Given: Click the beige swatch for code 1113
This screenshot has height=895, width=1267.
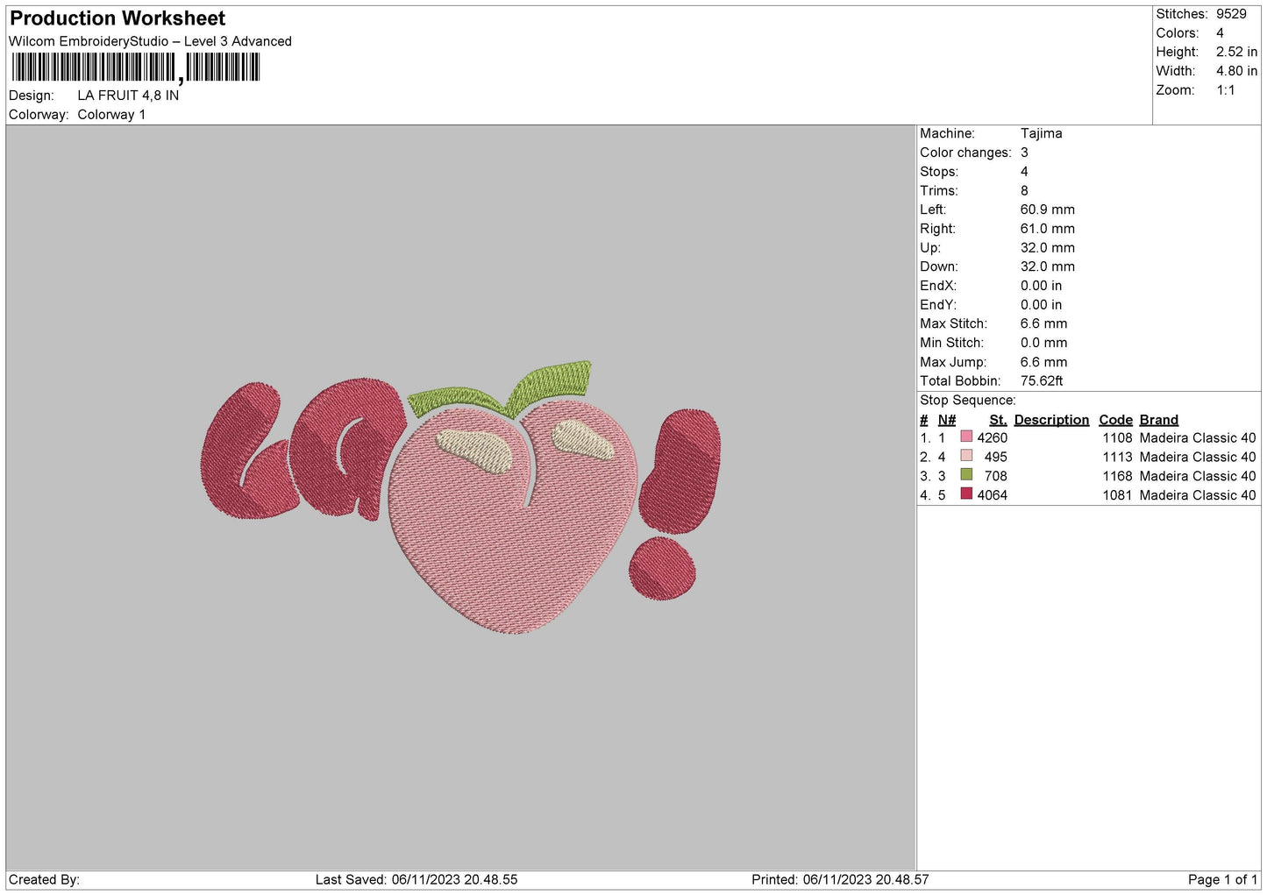Looking at the screenshot, I should tap(966, 456).
